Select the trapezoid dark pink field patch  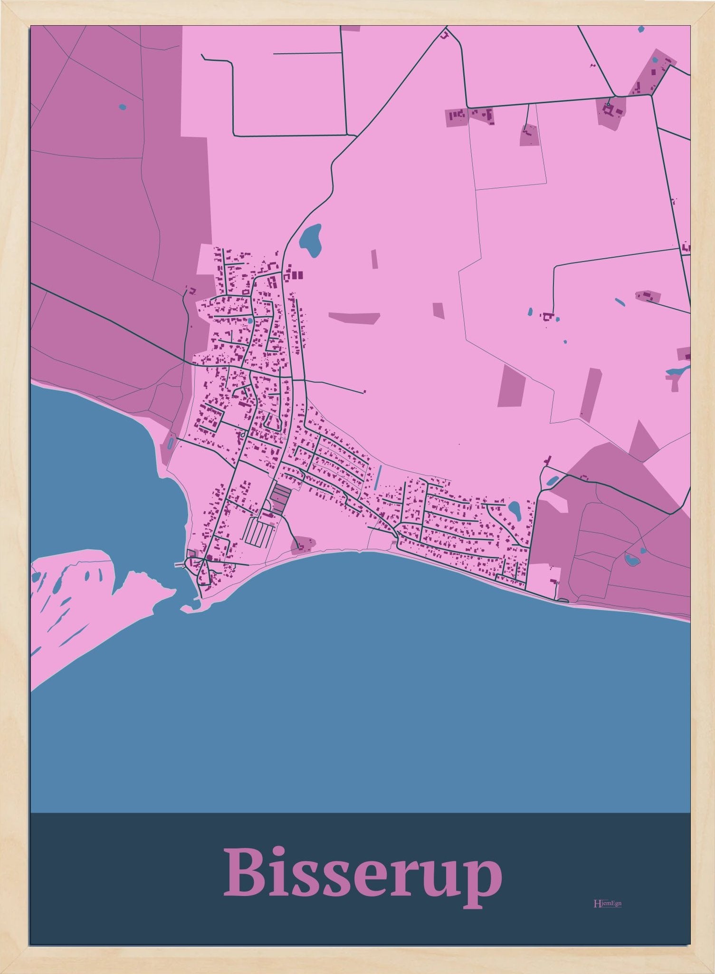(355, 318)
